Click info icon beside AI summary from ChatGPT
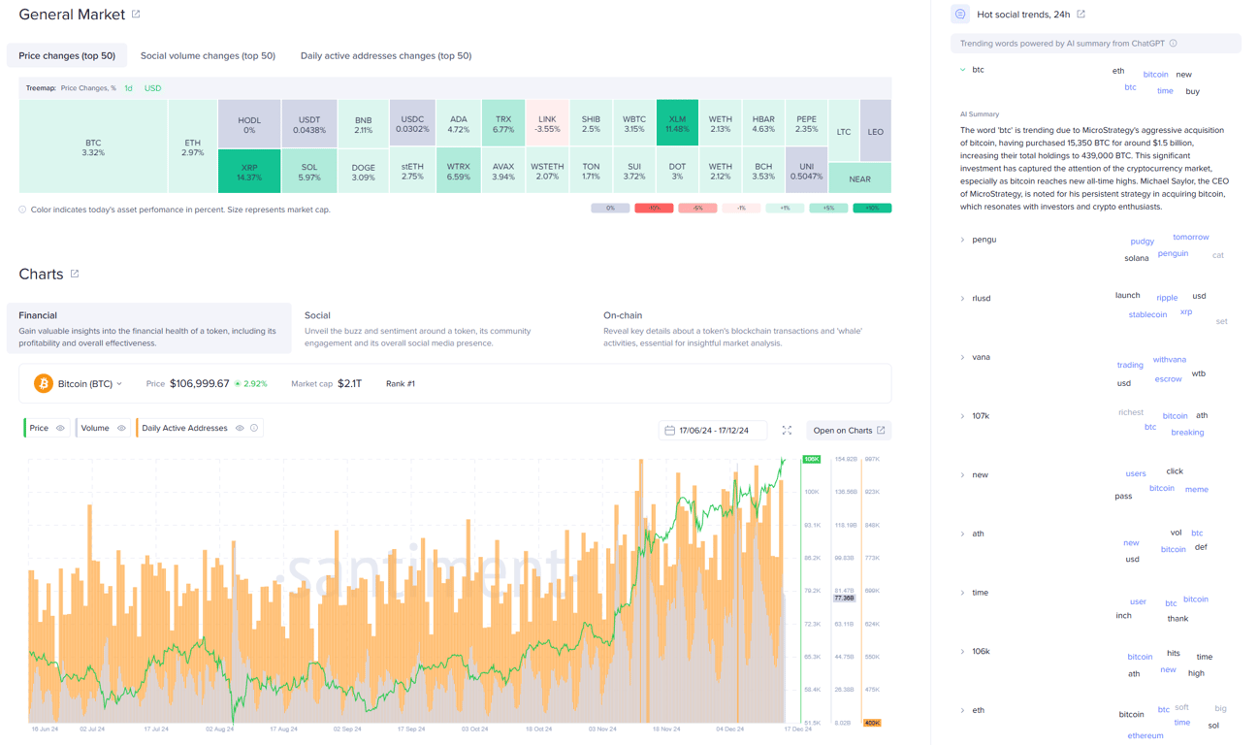 [1174, 44]
